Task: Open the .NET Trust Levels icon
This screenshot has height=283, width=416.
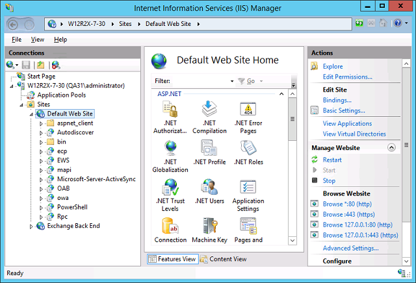Action: coord(170,188)
